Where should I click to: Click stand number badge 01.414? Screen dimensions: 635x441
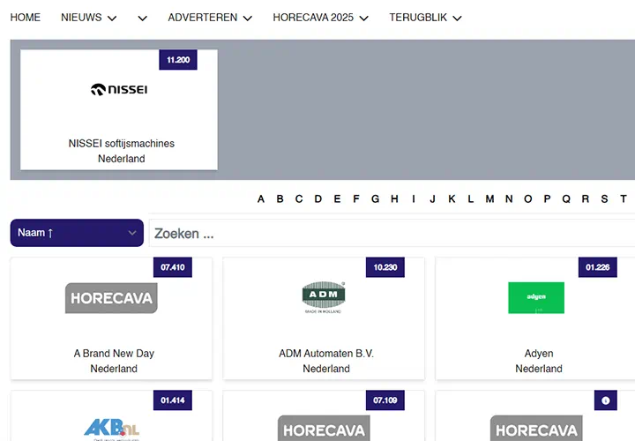[x=173, y=400]
